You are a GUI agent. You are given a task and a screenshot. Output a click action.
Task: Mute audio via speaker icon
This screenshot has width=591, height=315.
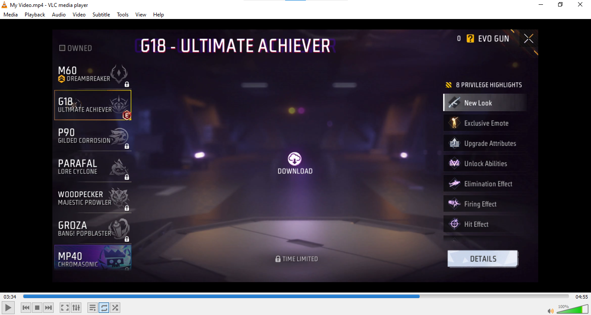click(550, 311)
